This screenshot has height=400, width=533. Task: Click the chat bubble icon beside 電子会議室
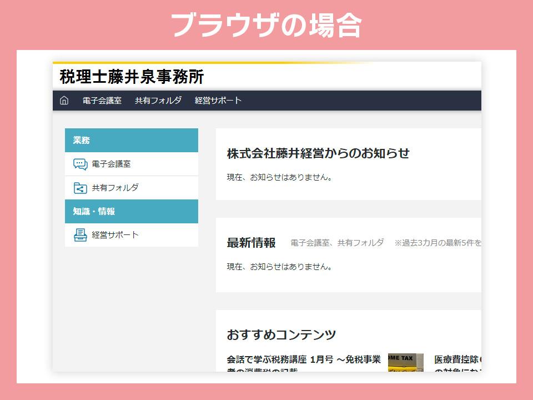pyautogui.click(x=81, y=164)
